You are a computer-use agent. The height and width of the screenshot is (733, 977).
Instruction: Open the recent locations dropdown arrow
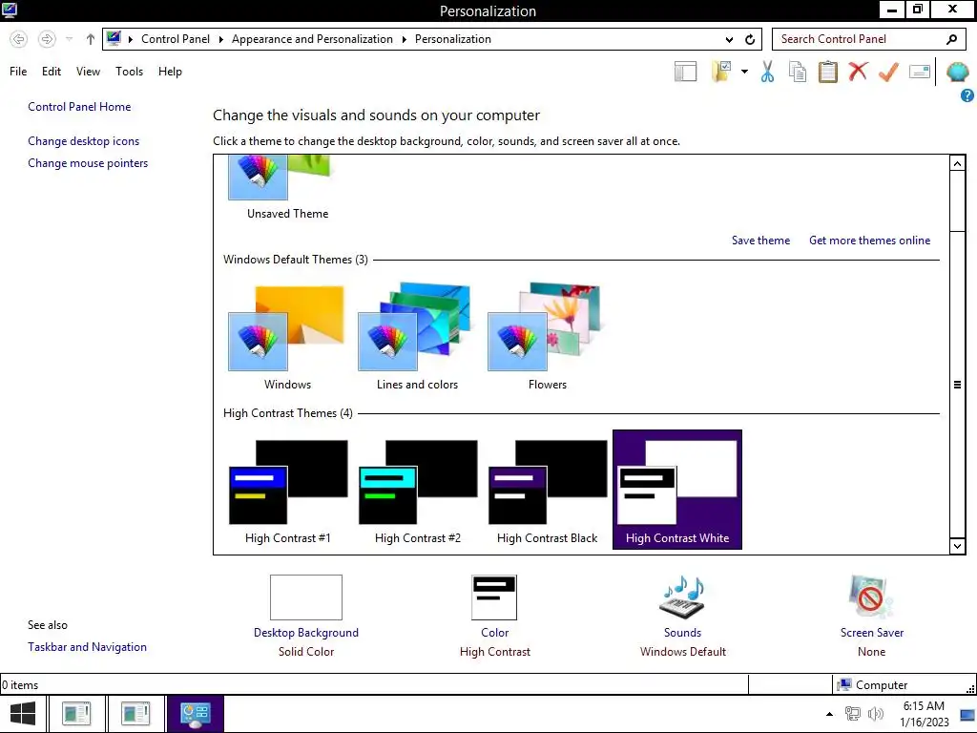point(69,39)
